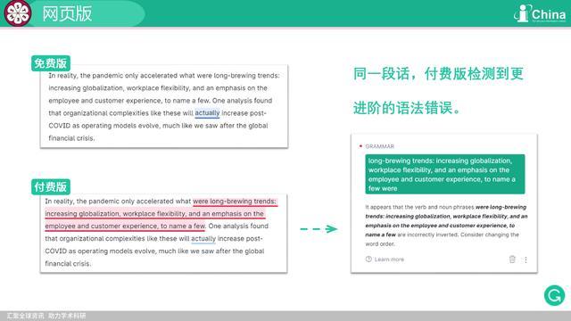The image size is (571, 321).
Task: Click the heading 同一段话，付费版检测到更
Action: coord(438,73)
